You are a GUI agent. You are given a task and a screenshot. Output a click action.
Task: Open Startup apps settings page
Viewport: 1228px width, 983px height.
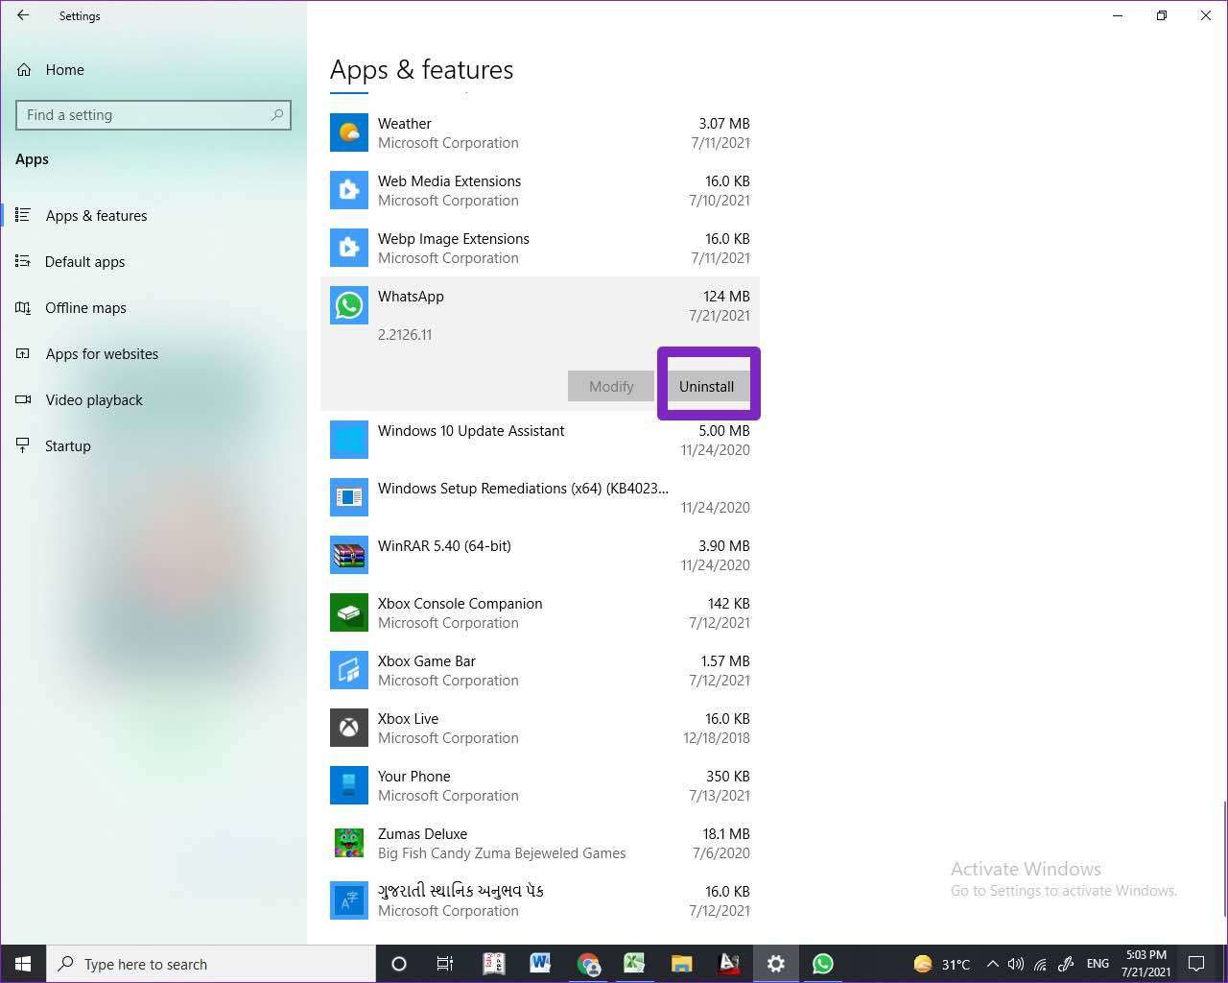click(x=67, y=445)
